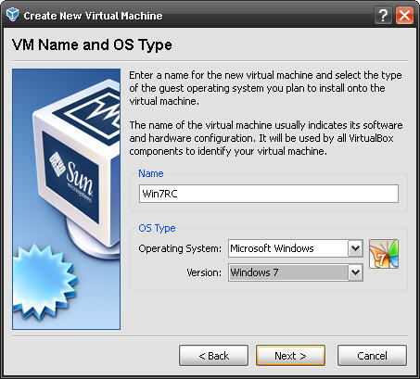The width and height of the screenshot is (420, 379).
Task: Open the help question mark button
Action: pyautogui.click(x=383, y=15)
